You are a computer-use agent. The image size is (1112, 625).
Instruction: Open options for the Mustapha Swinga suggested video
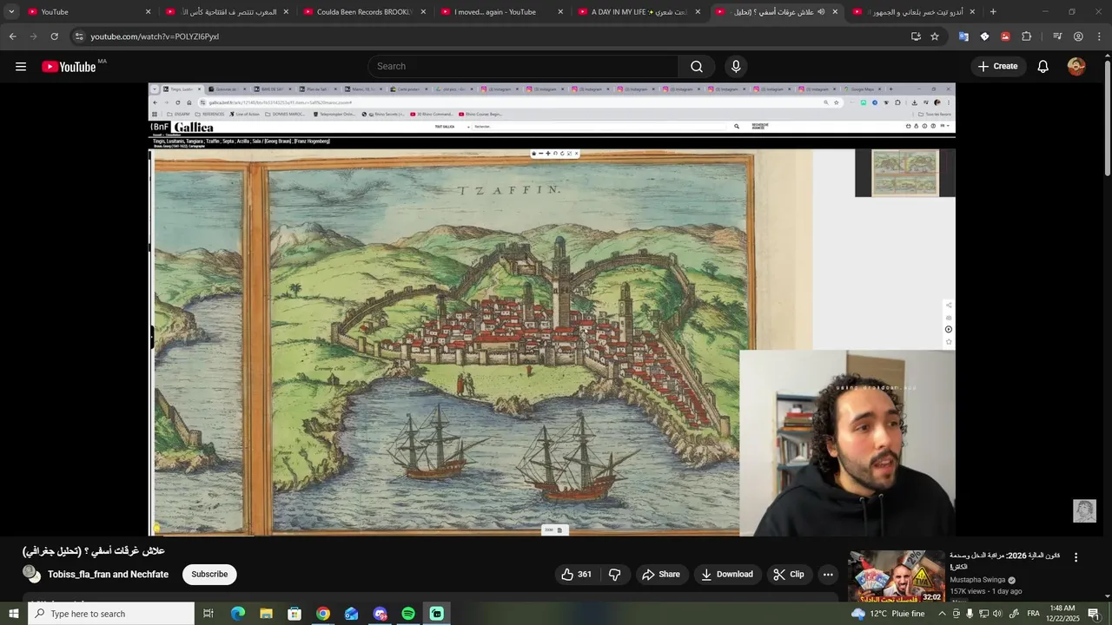click(x=1076, y=557)
